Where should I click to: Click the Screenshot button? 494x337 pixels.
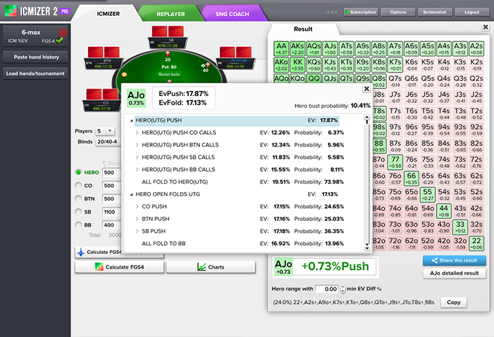434,12
